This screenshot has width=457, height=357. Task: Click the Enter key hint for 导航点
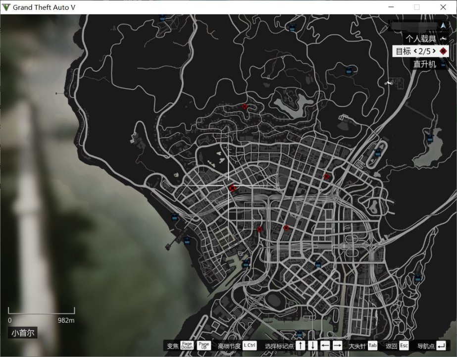[x=441, y=346]
